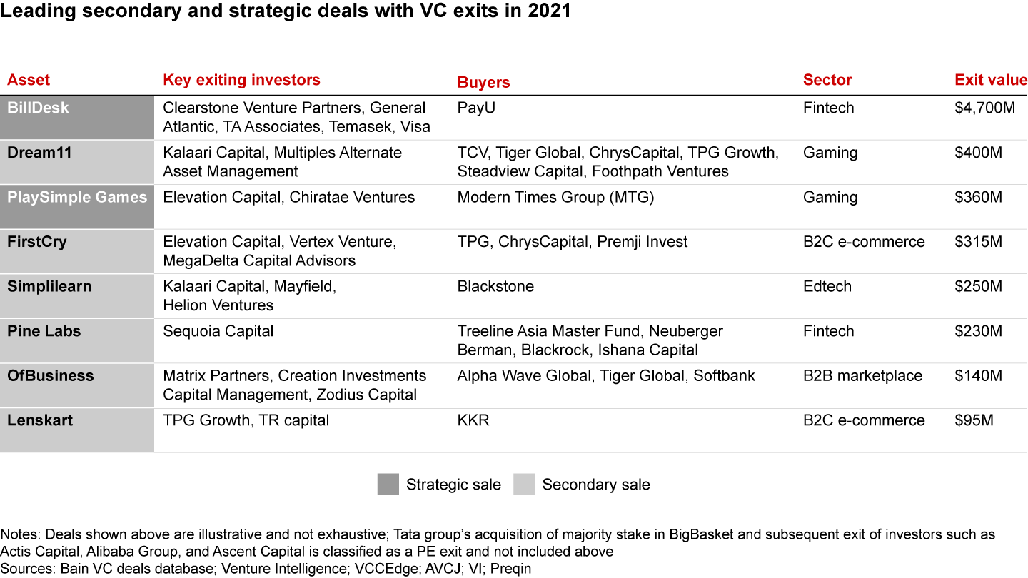
Task: Click the Strategic sale legend swatch
Action: pyautogui.click(x=388, y=485)
